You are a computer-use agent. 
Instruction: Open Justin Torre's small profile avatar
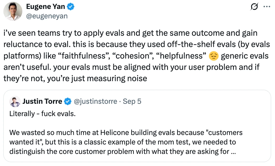[x=15, y=101]
